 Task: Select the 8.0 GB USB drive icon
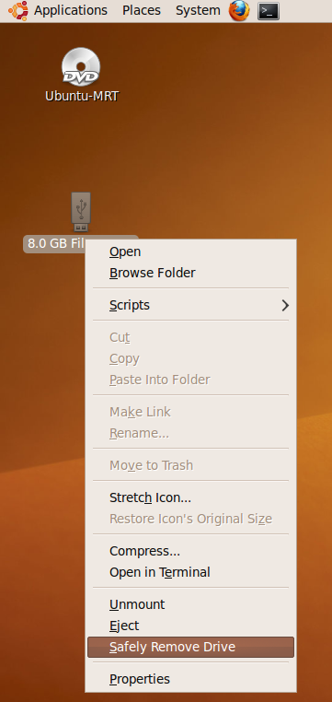[81, 212]
